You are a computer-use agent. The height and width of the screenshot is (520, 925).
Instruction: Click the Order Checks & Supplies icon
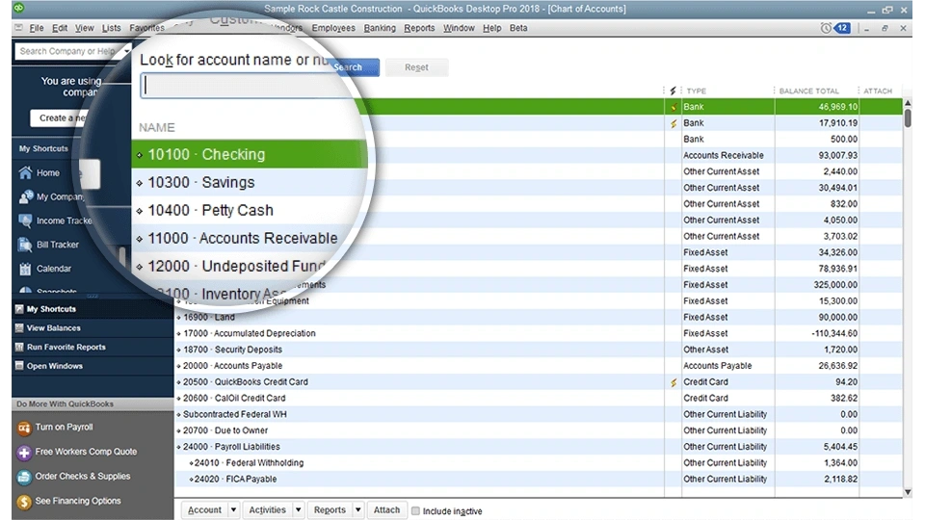click(24, 477)
